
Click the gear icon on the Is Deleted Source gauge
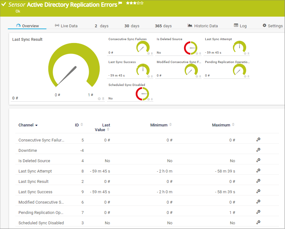[197, 53]
